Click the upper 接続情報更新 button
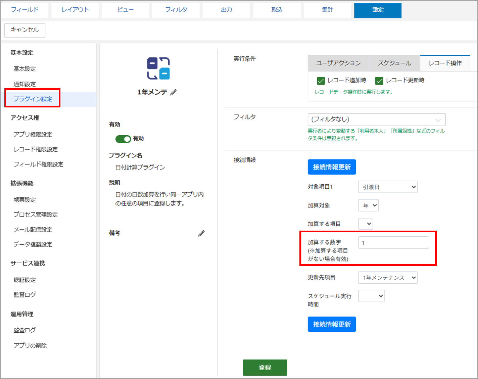Viewport: 478px width, 379px height. pyautogui.click(x=332, y=167)
